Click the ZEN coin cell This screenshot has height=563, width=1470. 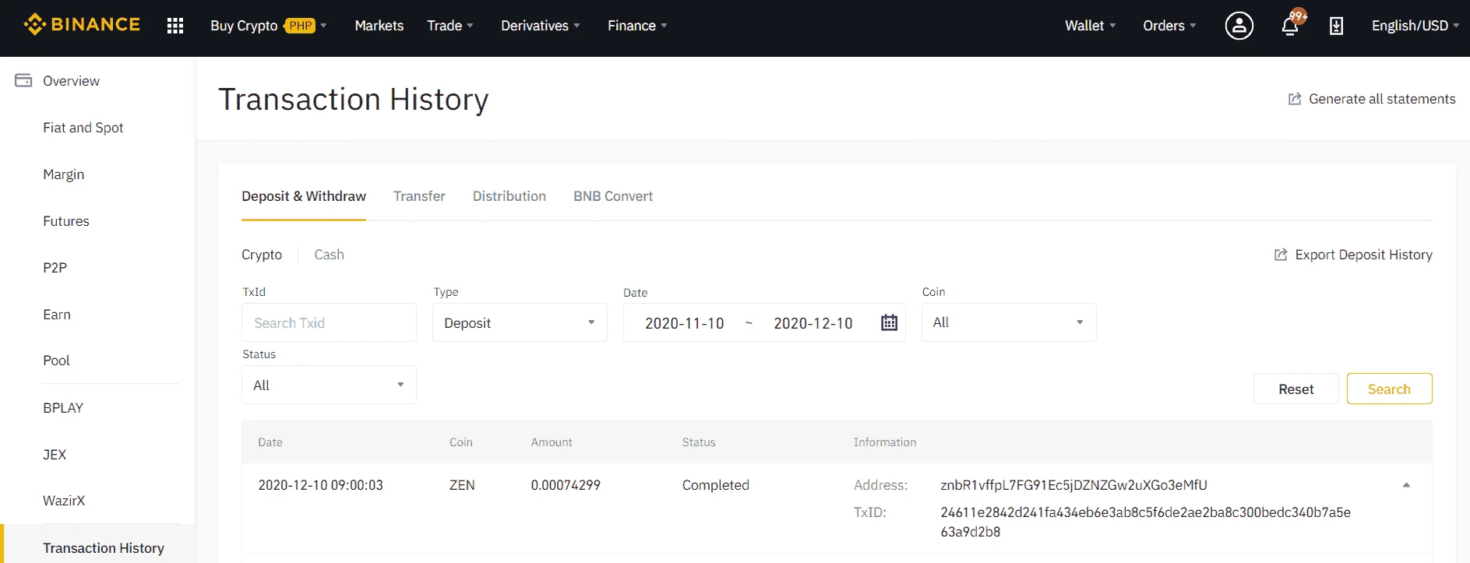pyautogui.click(x=462, y=485)
